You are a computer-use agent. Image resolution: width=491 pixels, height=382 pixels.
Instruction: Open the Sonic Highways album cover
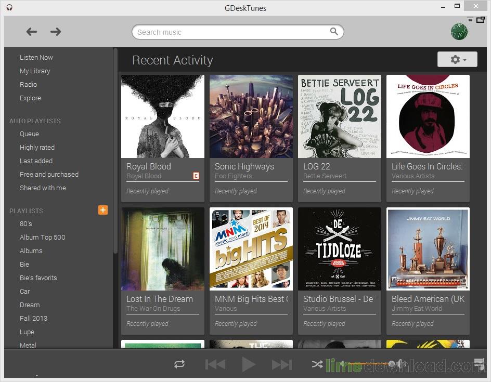[x=251, y=116]
